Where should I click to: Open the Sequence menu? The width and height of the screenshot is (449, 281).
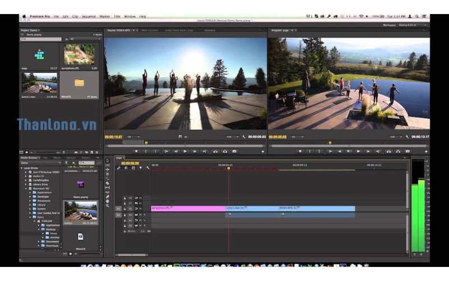pyautogui.click(x=89, y=16)
